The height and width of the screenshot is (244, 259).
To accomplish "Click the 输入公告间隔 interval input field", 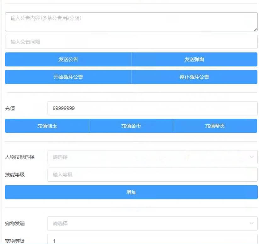I will (131, 41).
